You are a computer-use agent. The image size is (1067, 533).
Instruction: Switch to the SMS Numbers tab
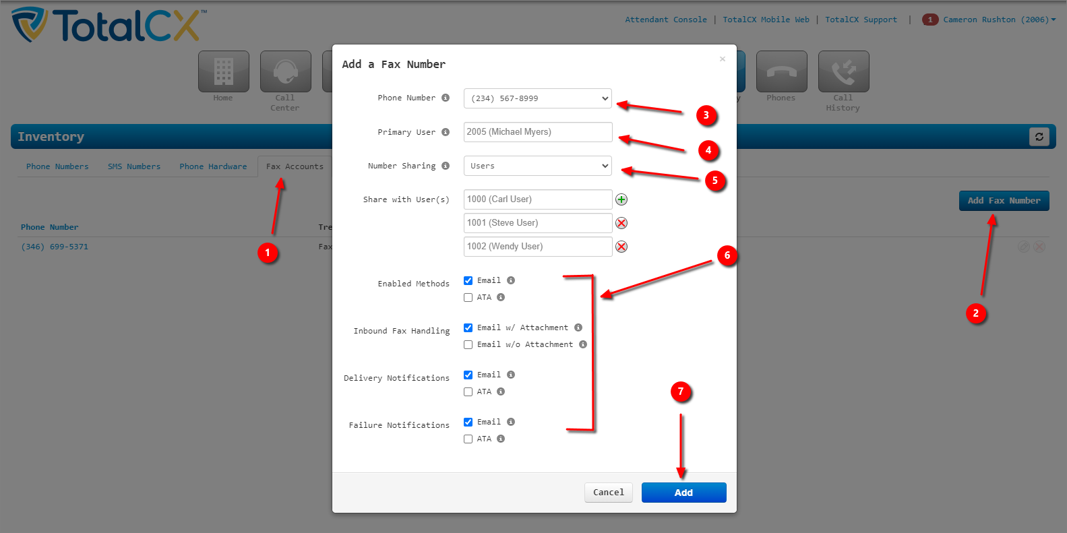[134, 166]
